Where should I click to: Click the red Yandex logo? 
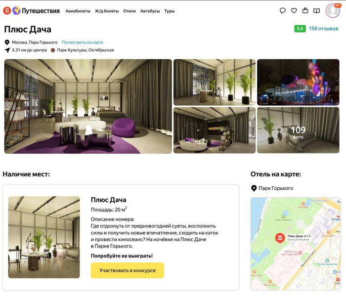(x=7, y=10)
